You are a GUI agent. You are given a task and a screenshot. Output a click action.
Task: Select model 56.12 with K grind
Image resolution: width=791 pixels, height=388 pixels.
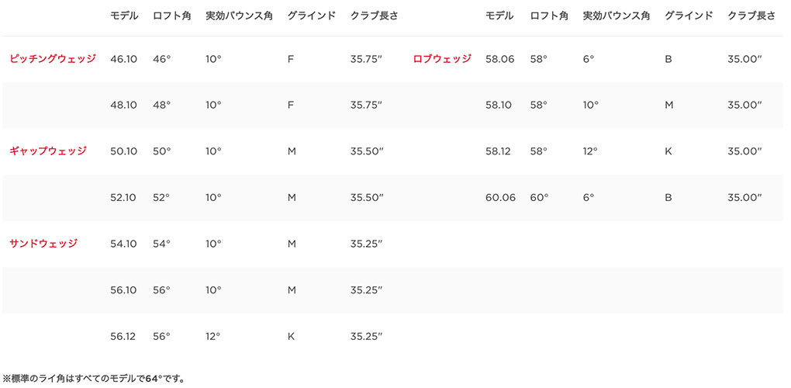click(123, 336)
